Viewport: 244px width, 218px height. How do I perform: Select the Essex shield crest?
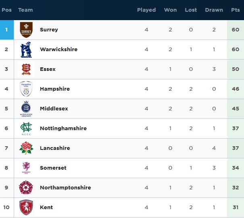(26, 69)
